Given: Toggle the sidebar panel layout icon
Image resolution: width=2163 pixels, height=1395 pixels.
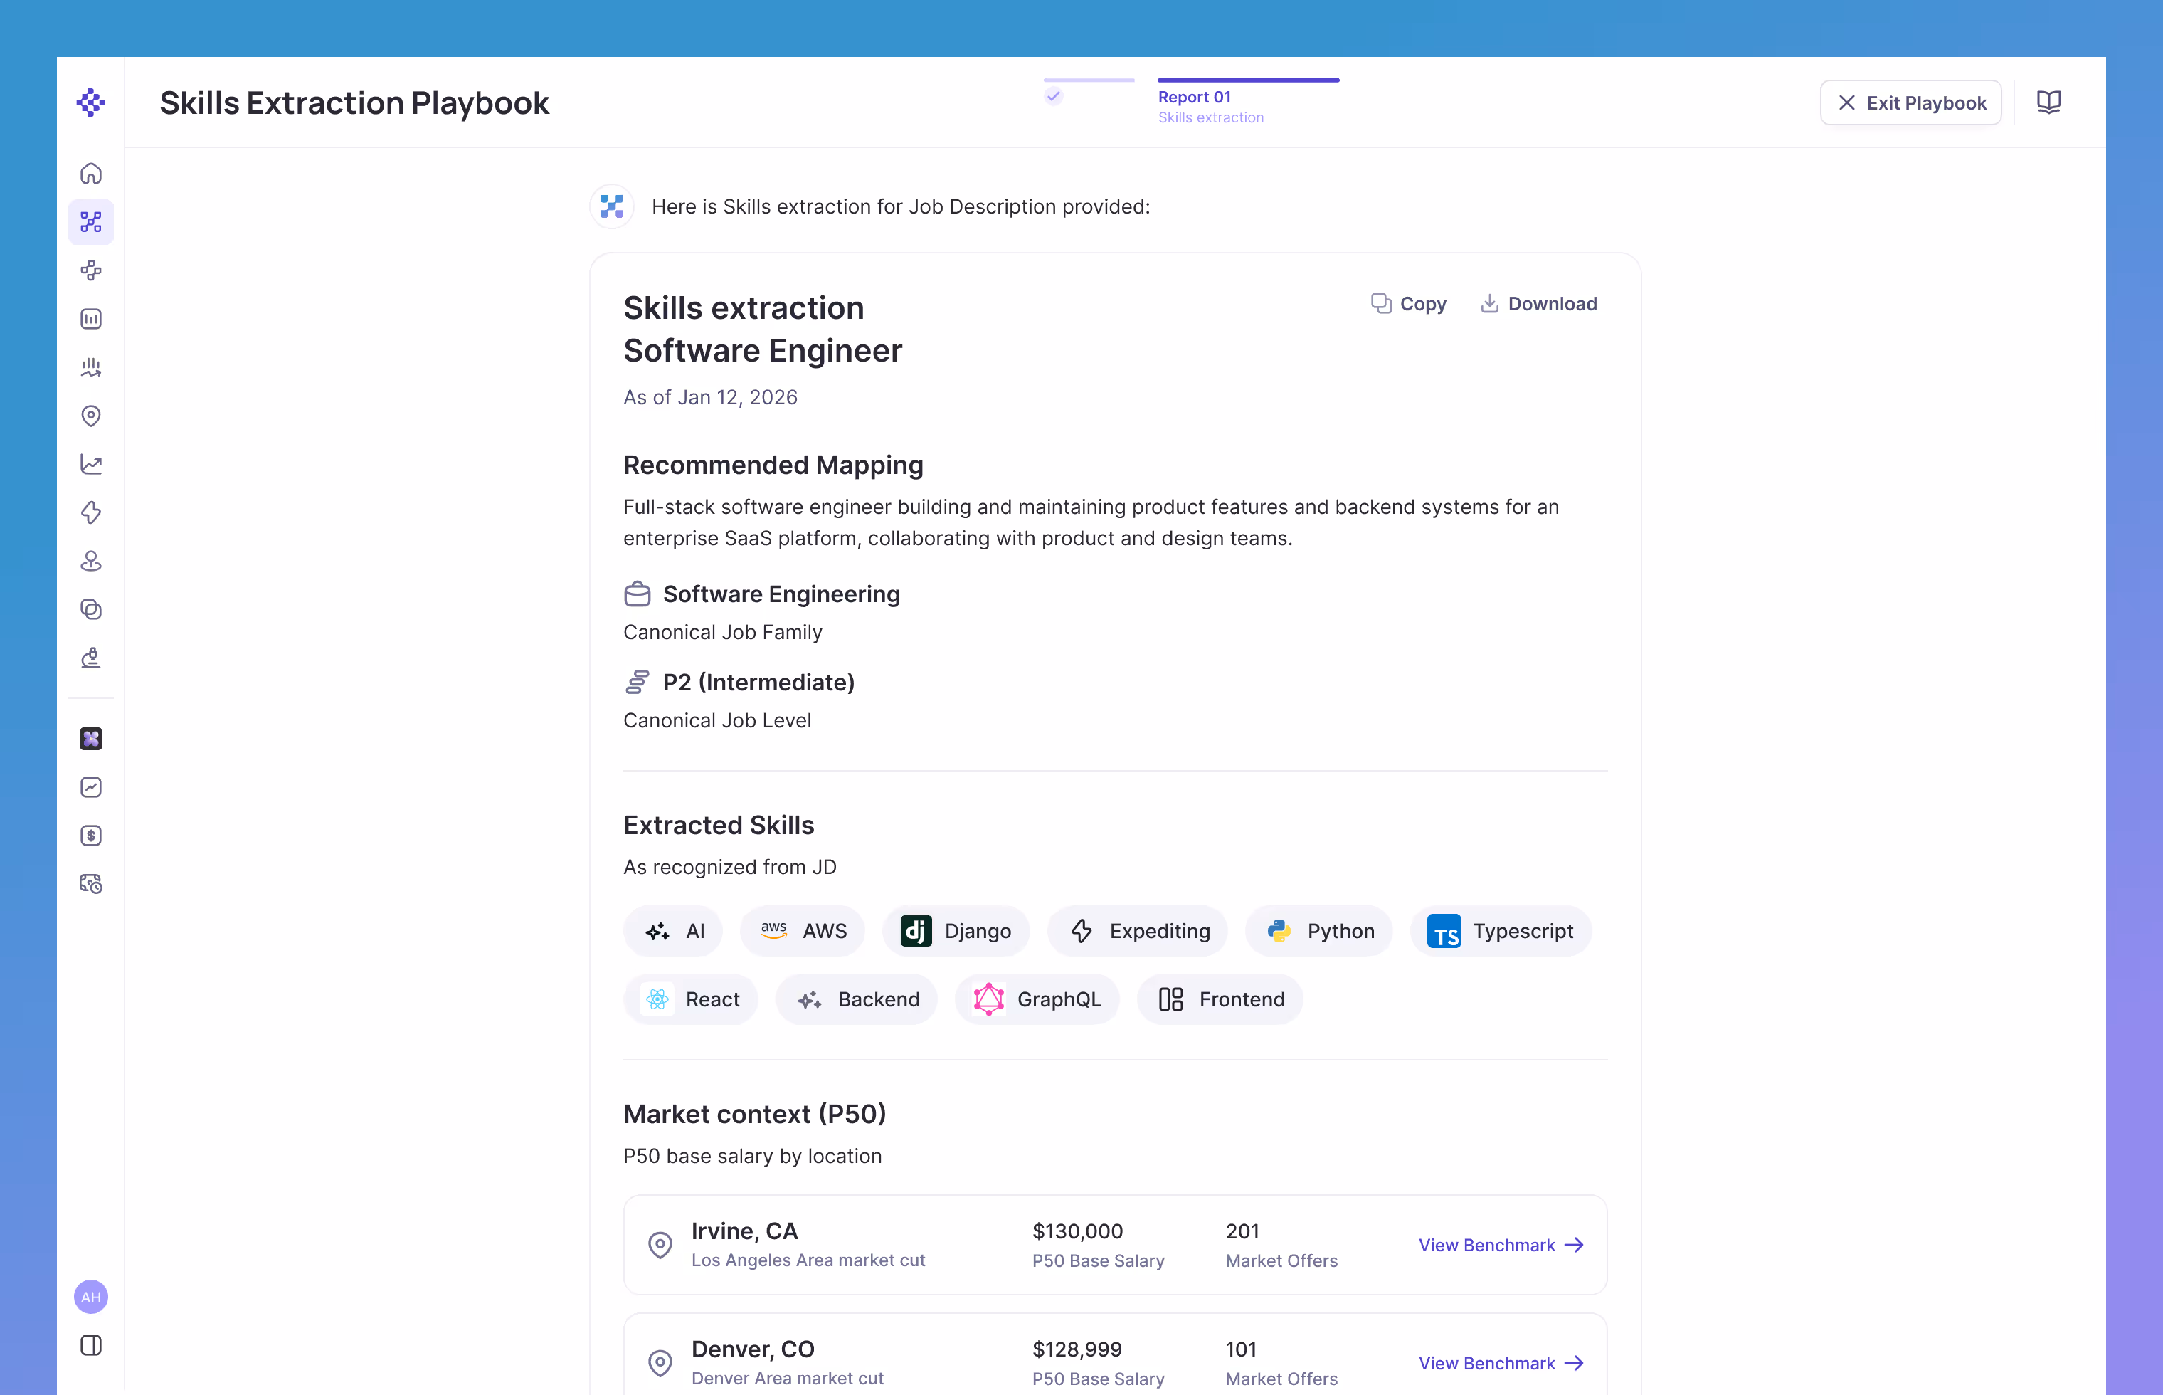Looking at the screenshot, I should [x=90, y=1345].
